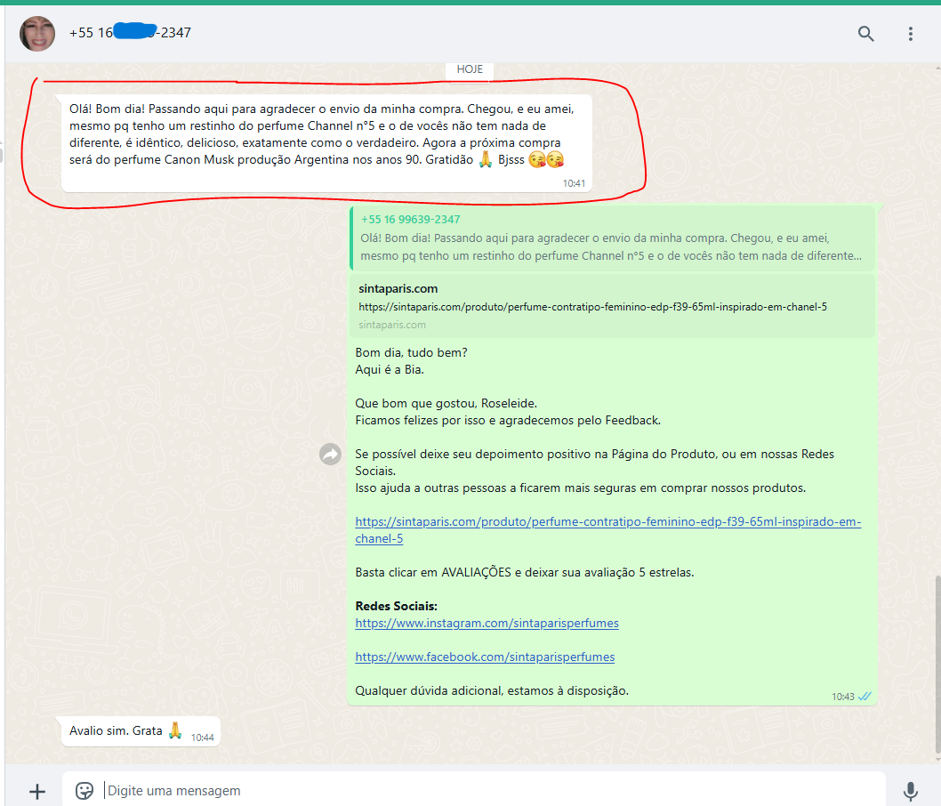941x806 pixels.
Task: Click the red-circled incoming thank-you message
Action: click(326, 142)
